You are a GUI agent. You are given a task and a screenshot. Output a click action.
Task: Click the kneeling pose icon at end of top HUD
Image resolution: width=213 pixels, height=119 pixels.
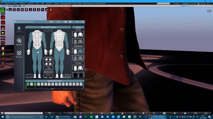(51, 10)
